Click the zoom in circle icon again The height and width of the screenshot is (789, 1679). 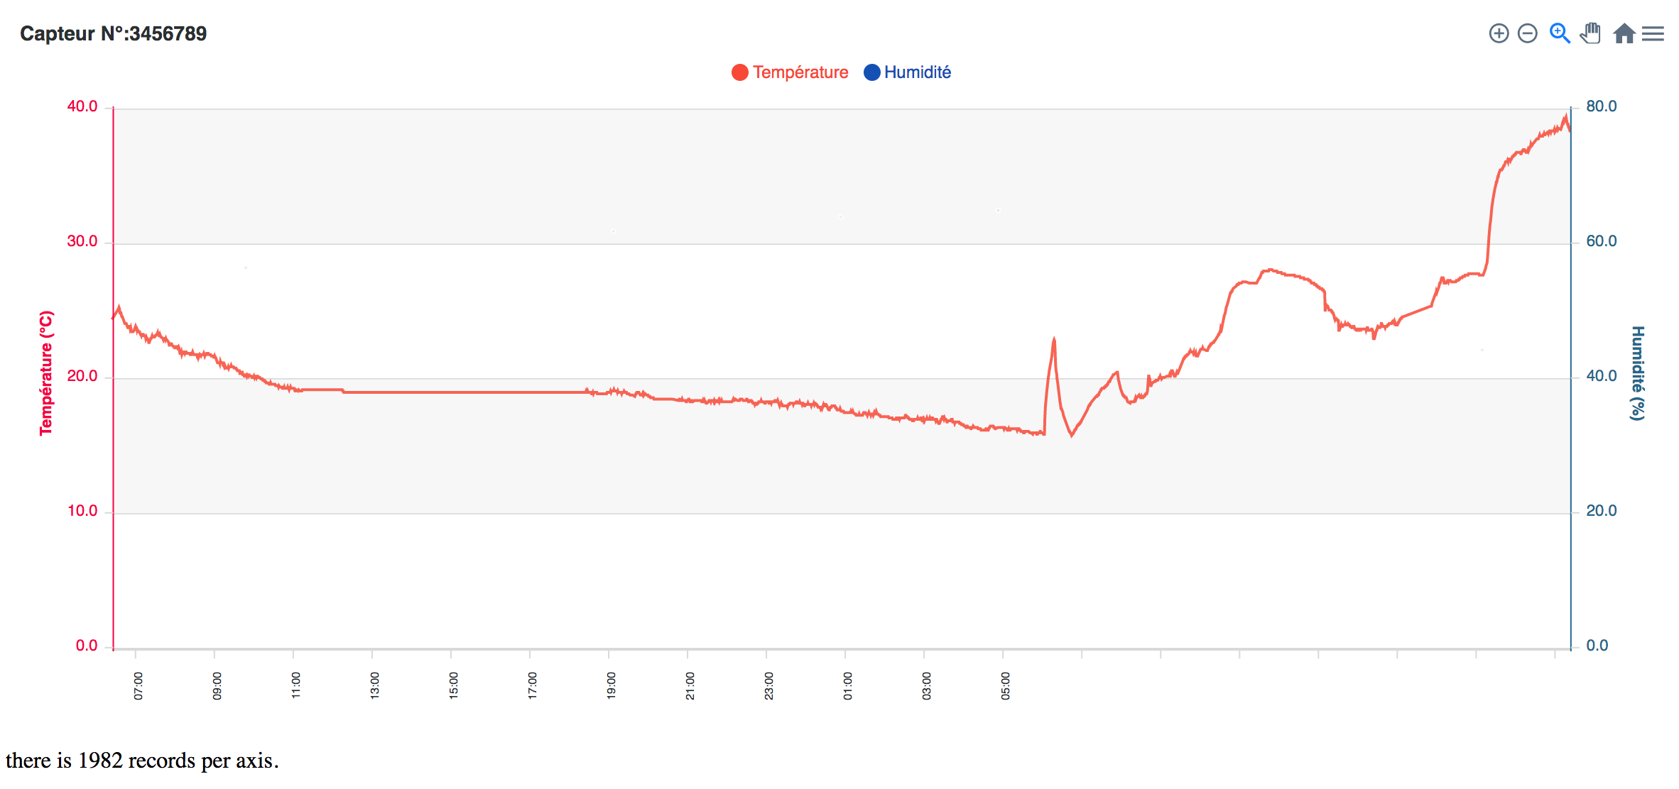pyautogui.click(x=1498, y=33)
